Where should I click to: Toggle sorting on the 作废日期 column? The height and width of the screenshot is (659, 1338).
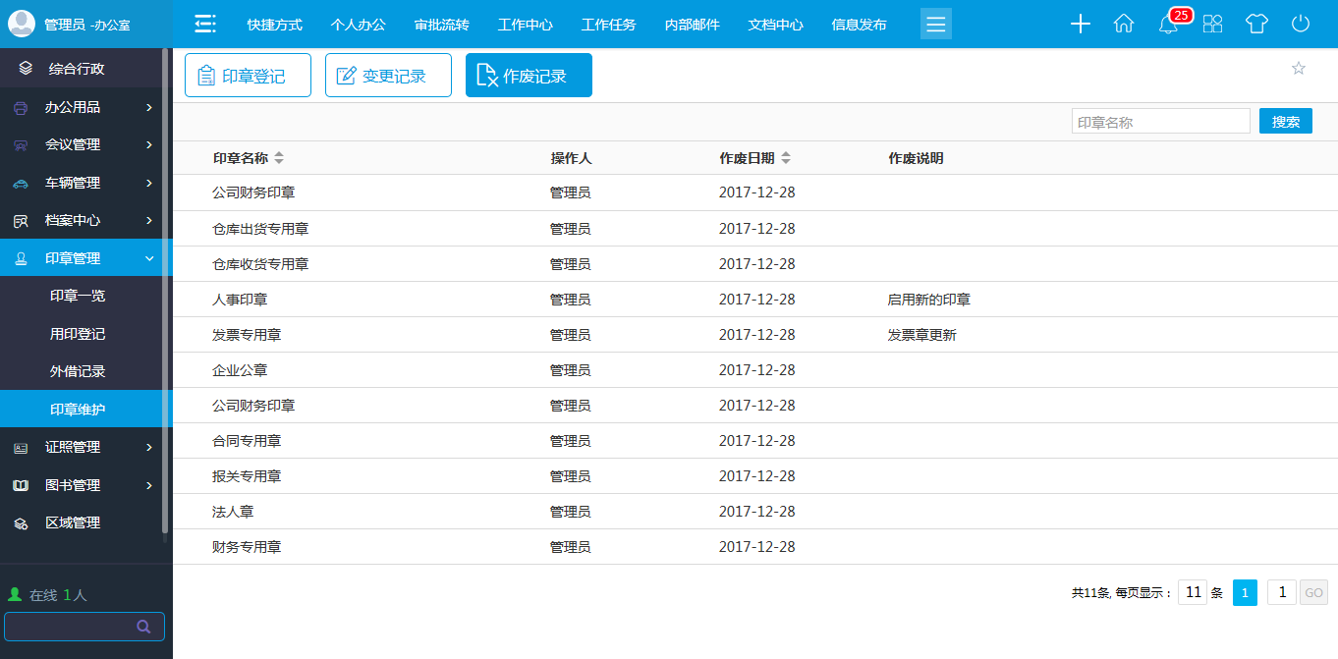789,157
